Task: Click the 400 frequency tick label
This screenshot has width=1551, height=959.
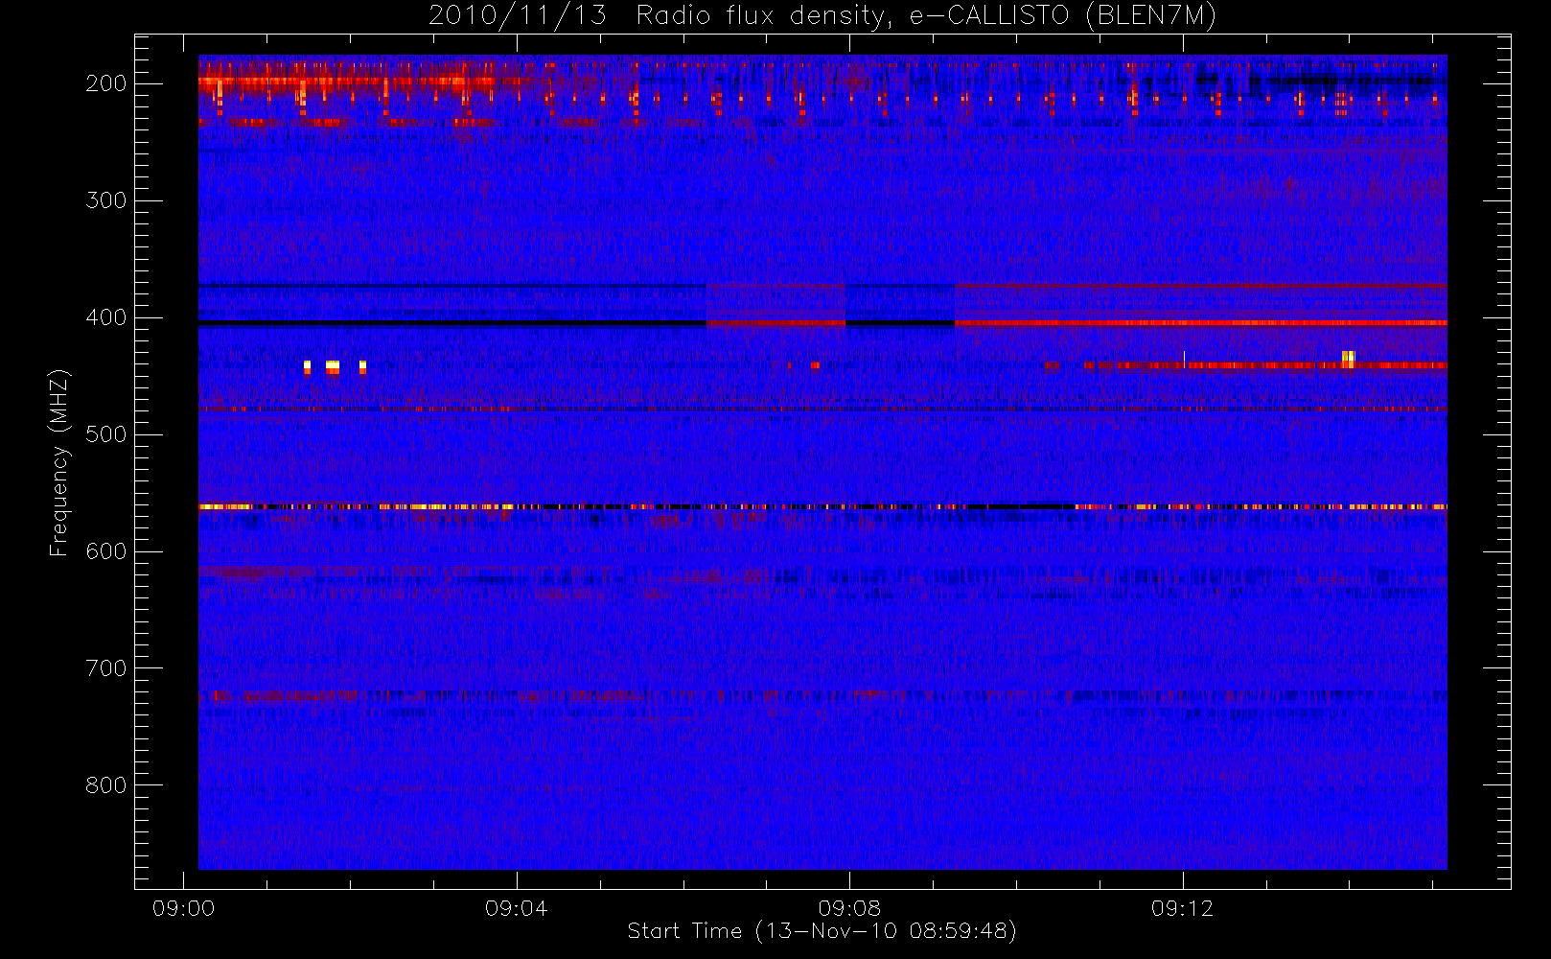Action: (x=106, y=317)
